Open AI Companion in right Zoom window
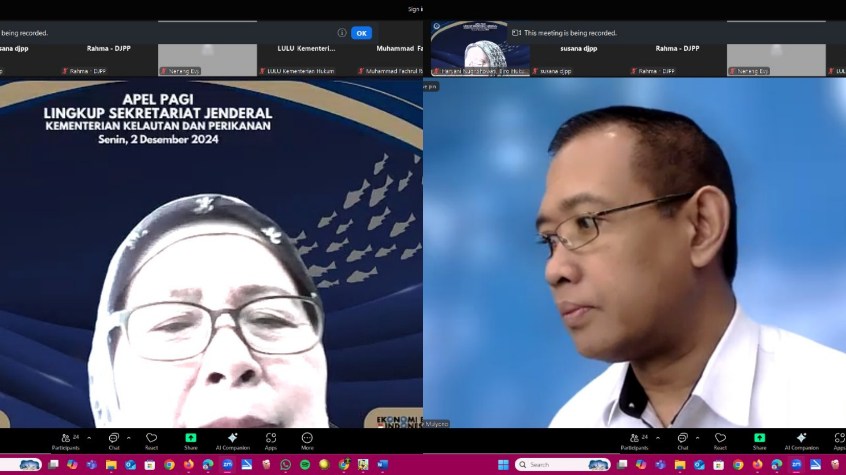 point(801,441)
